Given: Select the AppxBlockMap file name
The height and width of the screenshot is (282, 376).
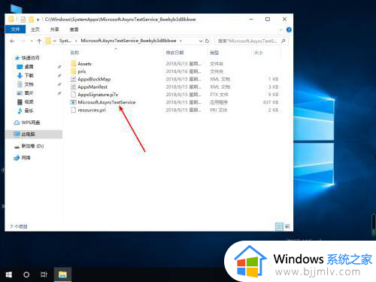Looking at the screenshot, I should pos(94,79).
